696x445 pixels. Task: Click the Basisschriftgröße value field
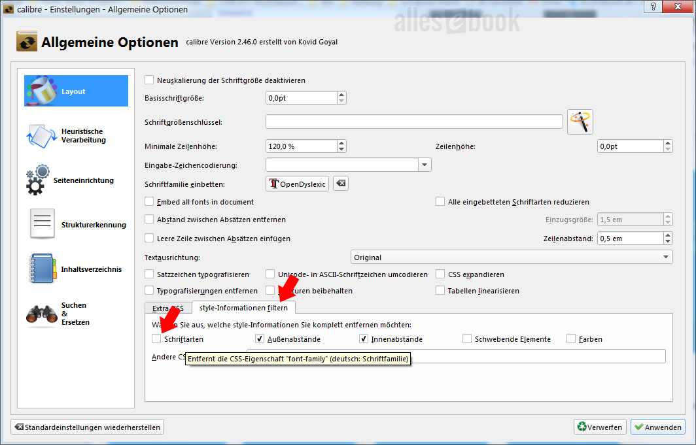point(302,97)
